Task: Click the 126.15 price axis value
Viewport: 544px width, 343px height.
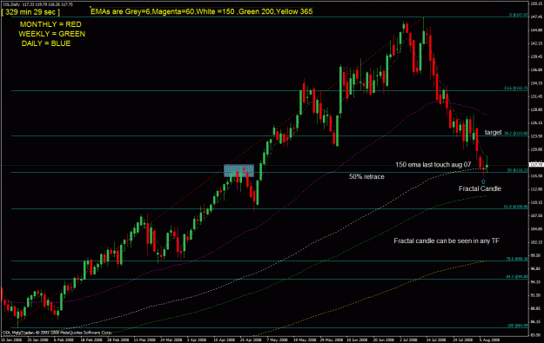Action: coord(536,122)
